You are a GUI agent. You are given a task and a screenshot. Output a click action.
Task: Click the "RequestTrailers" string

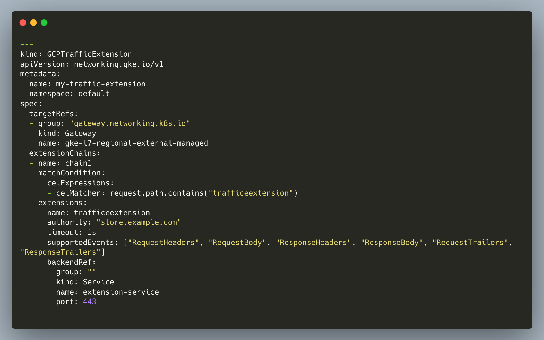[470, 242]
